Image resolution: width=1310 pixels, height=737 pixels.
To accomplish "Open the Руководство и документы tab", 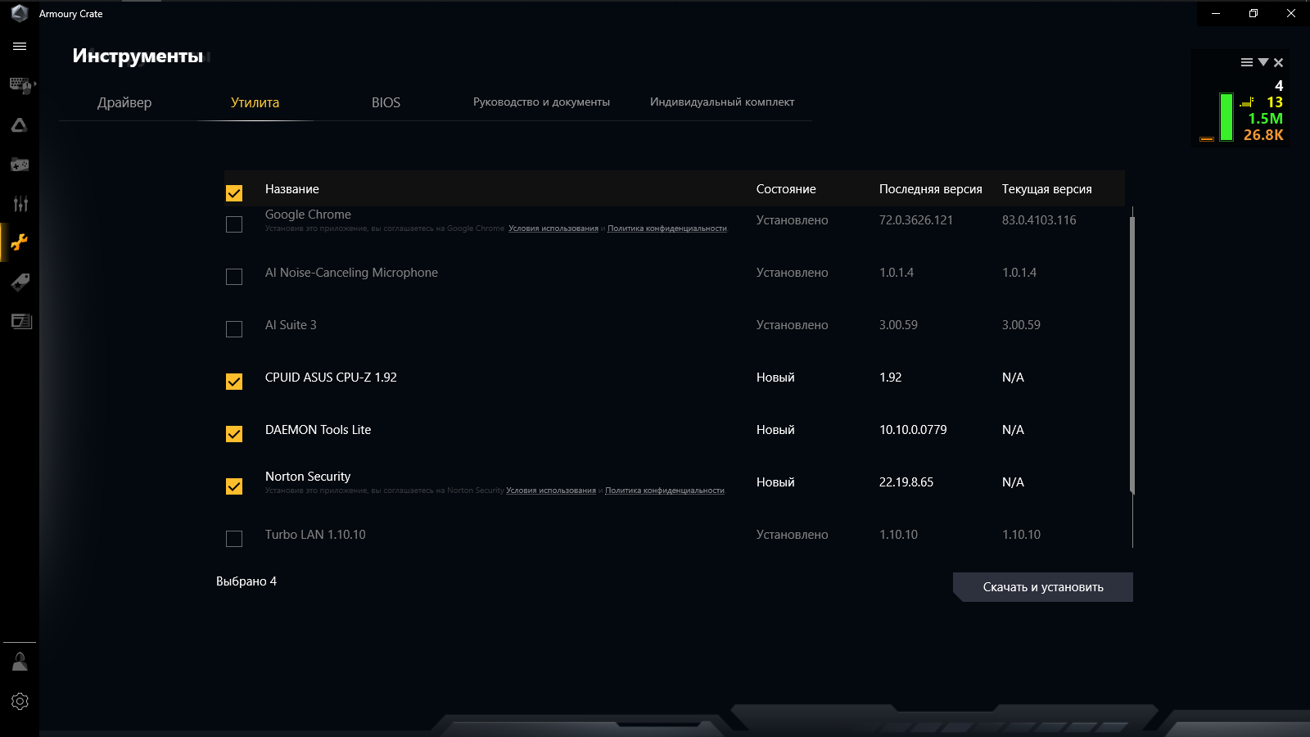I will (x=541, y=102).
